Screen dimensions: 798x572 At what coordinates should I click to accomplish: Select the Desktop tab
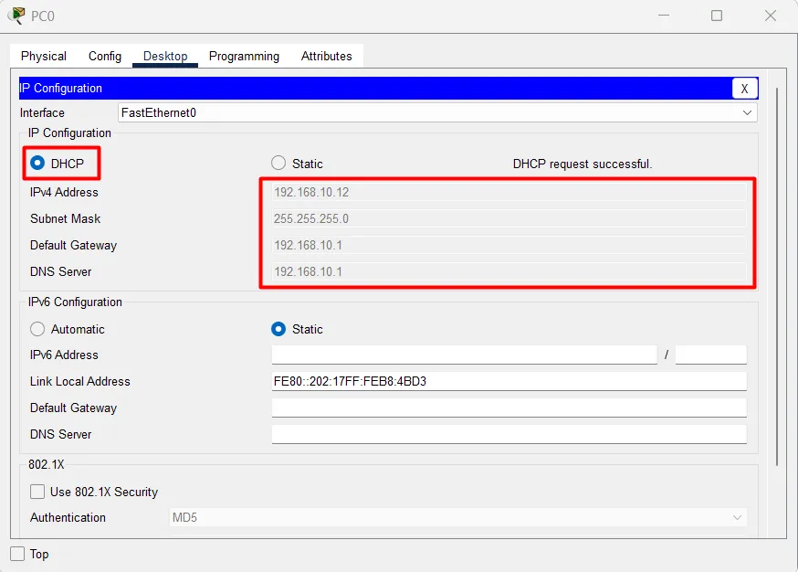click(165, 56)
